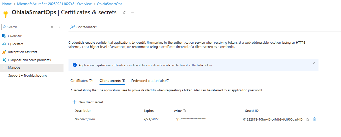Dismiss the blue information banner
Screen dimensions: 341x137
pos(314,63)
